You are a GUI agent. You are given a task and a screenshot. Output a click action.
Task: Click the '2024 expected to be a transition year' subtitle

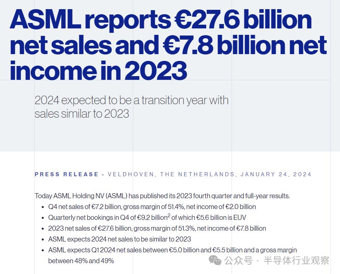132,107
